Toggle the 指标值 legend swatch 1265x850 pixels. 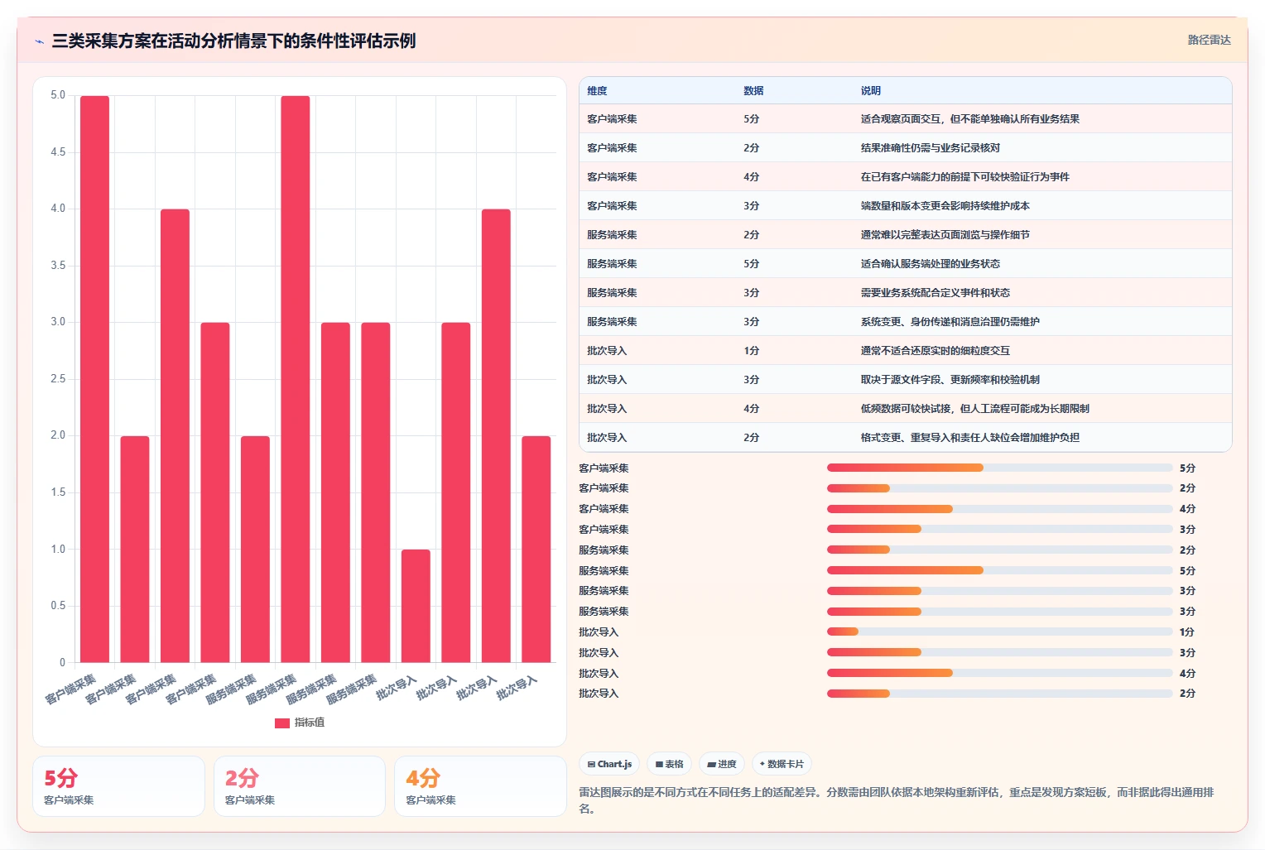(282, 723)
